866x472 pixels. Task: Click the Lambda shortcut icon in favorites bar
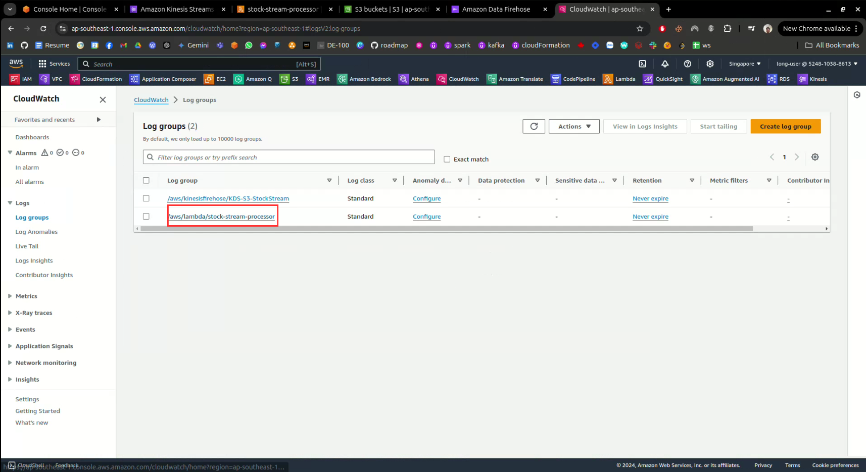608,79
